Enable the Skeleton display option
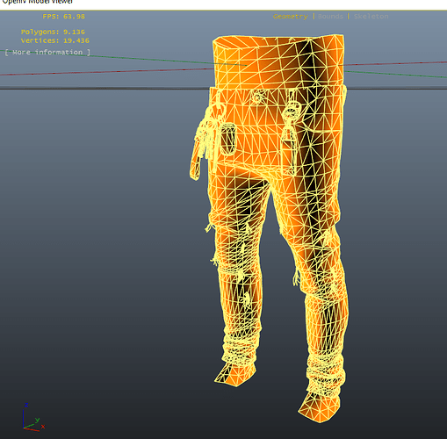The image size is (447, 439). 371,17
